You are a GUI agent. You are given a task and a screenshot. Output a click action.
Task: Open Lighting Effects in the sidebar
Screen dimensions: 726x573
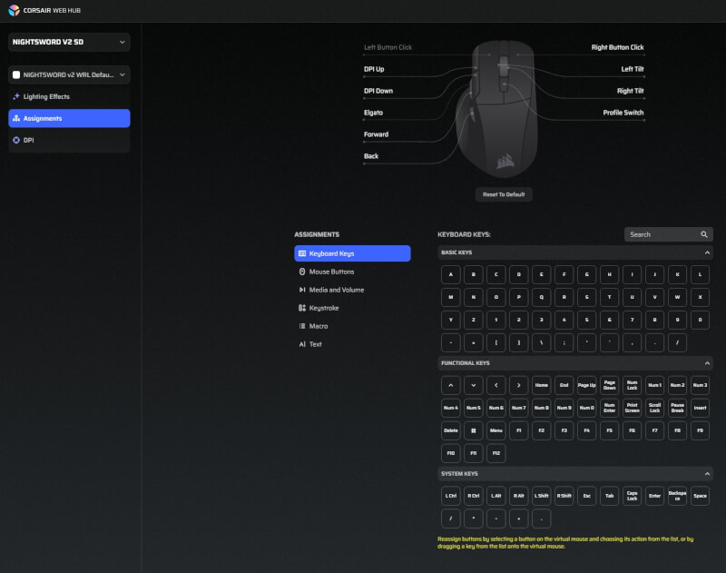pos(69,96)
